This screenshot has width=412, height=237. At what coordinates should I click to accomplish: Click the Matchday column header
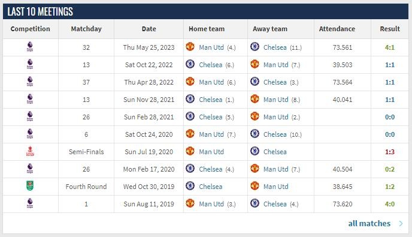pyautogui.click(x=86, y=29)
